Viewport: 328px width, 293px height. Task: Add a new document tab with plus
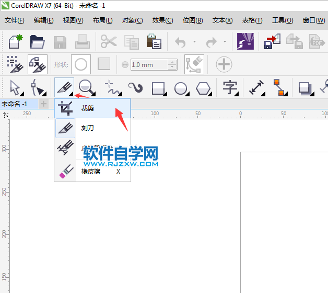(43, 104)
